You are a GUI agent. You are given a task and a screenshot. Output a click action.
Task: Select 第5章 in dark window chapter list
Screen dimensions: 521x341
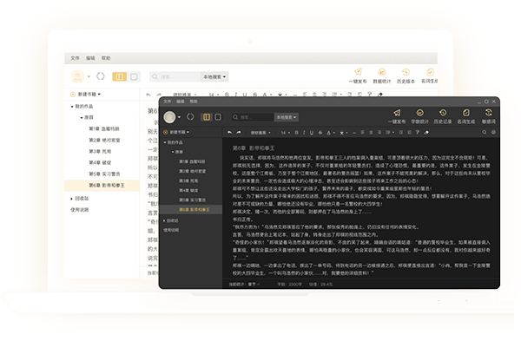click(x=192, y=200)
